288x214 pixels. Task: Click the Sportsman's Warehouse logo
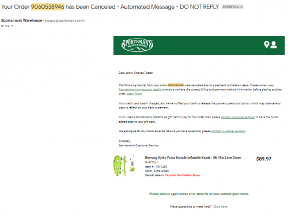click(137, 45)
